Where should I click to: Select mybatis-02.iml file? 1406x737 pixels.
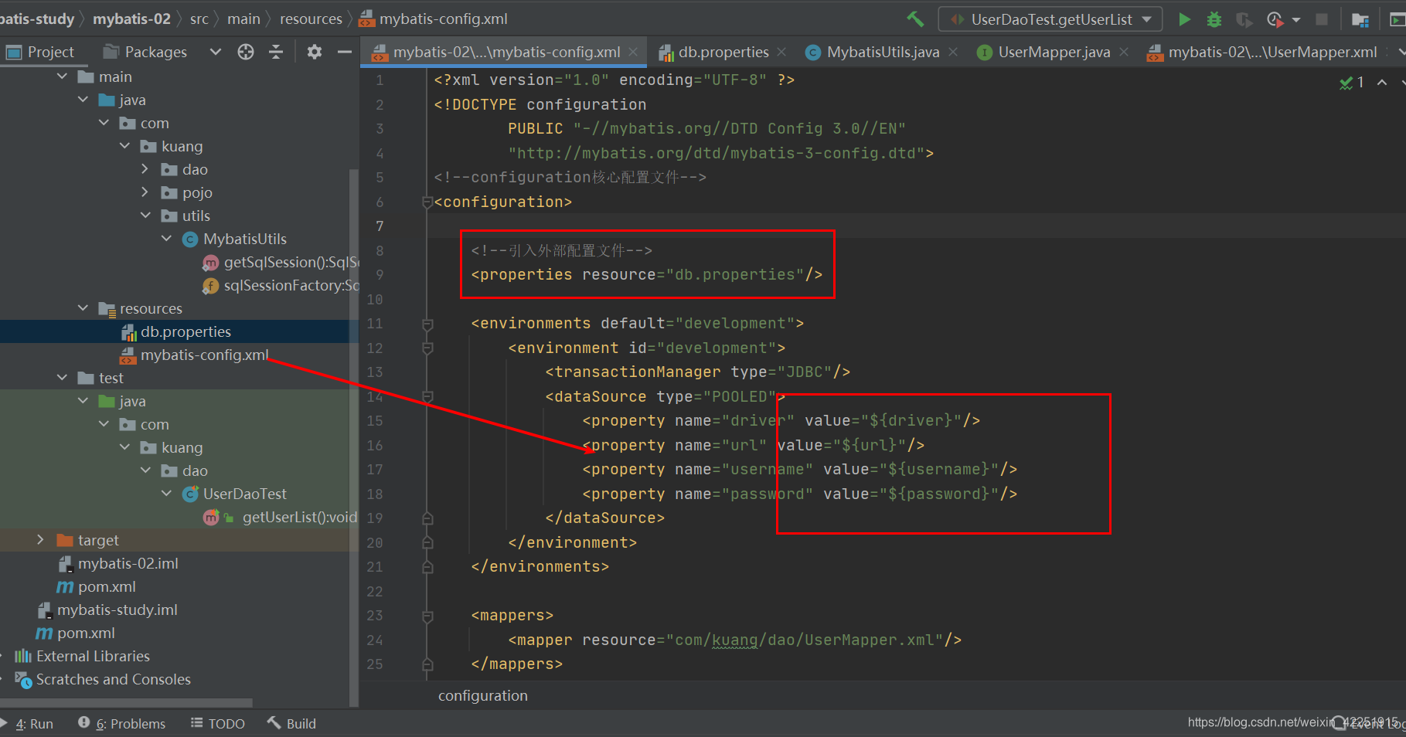128,563
